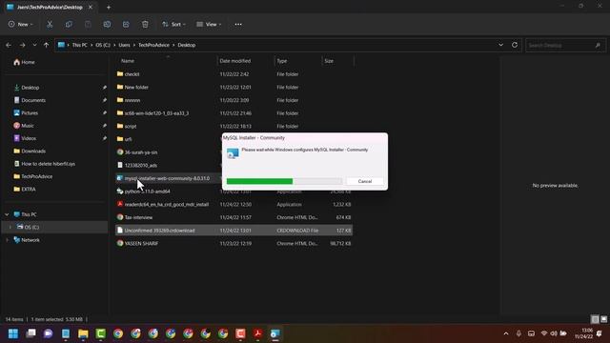Viewport: 610px width, 343px height.
Task: Click the Delete trash icon
Action: [x=145, y=24]
